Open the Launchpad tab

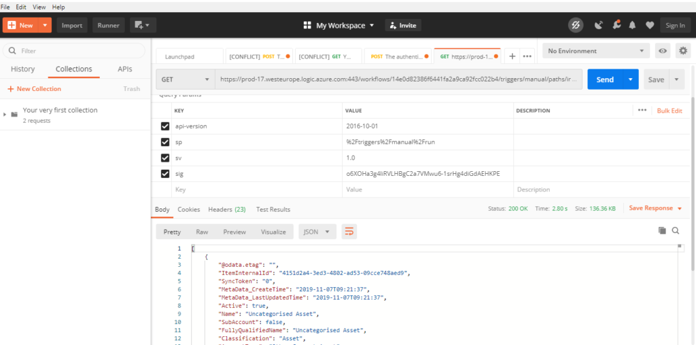pos(190,57)
